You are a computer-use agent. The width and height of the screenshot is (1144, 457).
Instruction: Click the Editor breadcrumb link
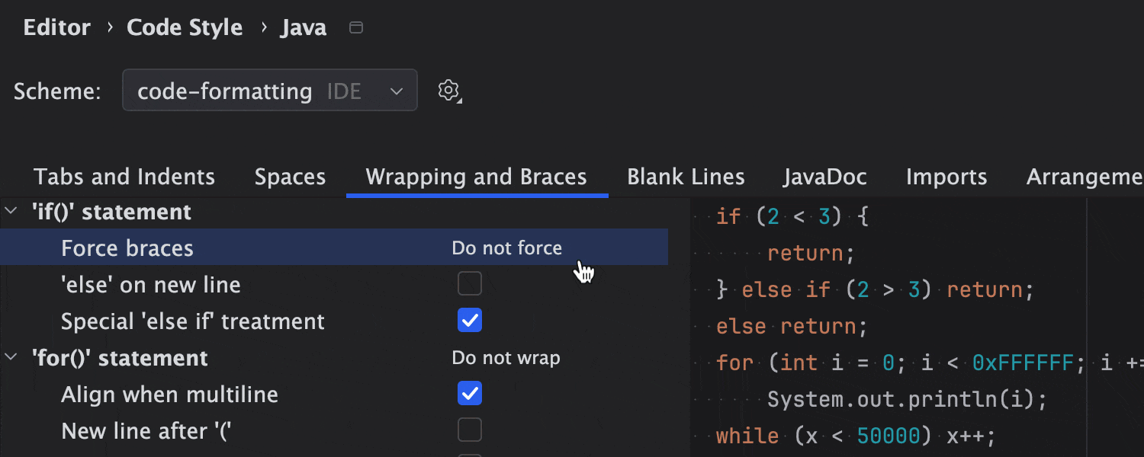pos(56,27)
